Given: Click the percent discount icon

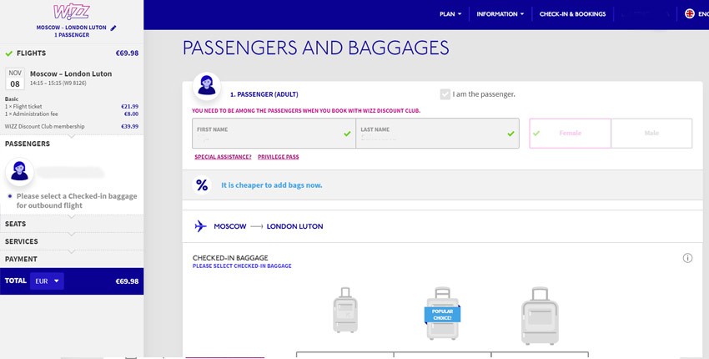Looking at the screenshot, I should 202,185.
